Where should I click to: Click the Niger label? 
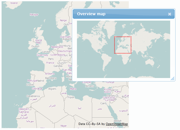[x=64, y=126]
